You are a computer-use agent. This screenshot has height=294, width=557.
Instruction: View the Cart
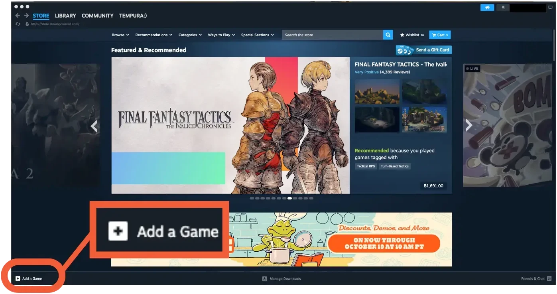click(x=440, y=35)
